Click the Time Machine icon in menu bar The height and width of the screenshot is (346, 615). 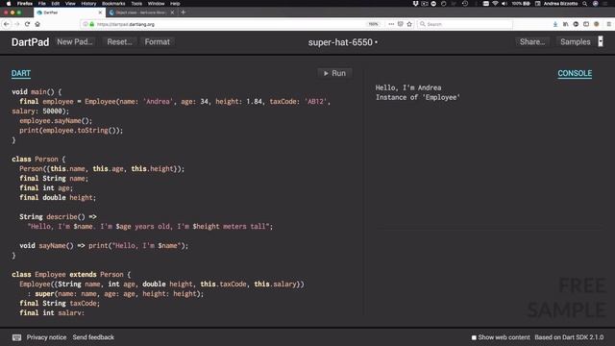[465, 4]
